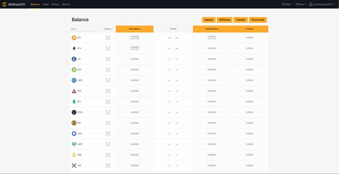This screenshot has height=174, width=339.
Task: Switch to the Orders tab
Action: pos(56,4)
